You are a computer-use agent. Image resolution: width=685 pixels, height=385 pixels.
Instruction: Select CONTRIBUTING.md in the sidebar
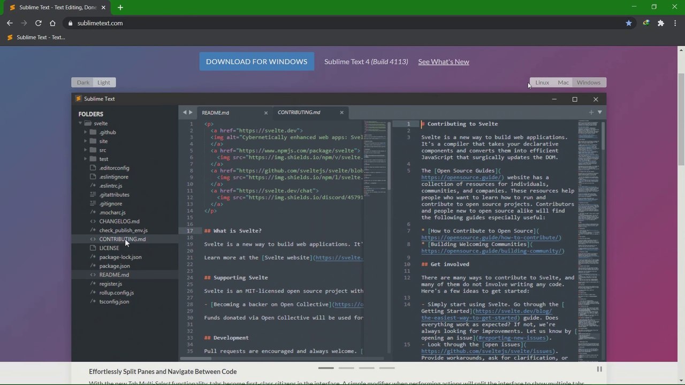pyautogui.click(x=123, y=239)
